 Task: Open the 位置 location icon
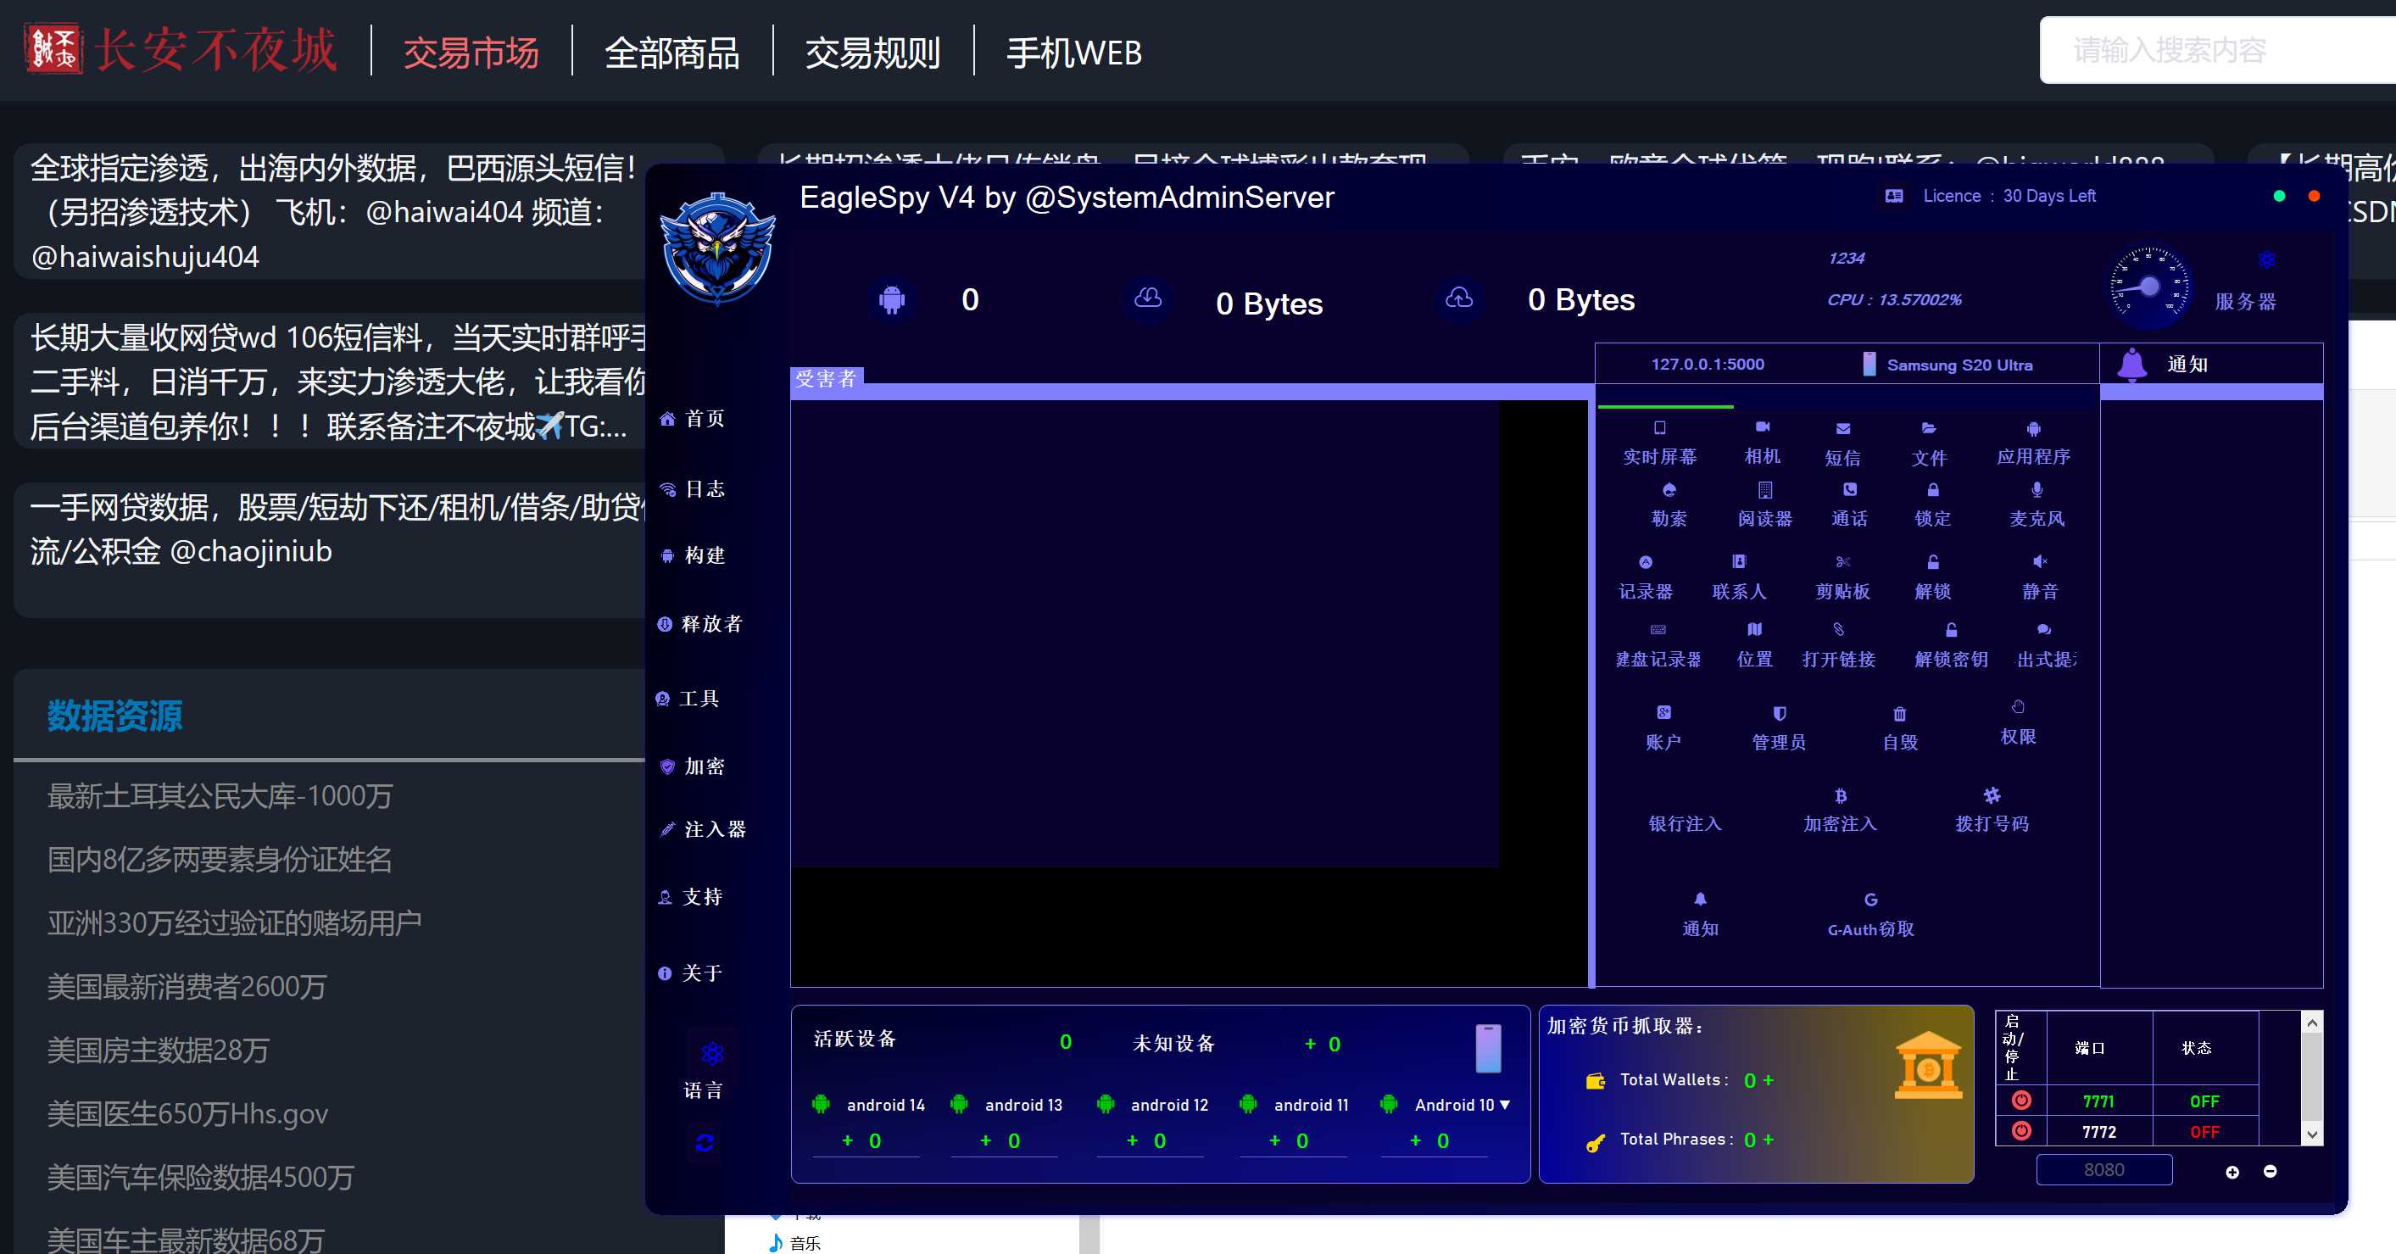click(x=1754, y=630)
